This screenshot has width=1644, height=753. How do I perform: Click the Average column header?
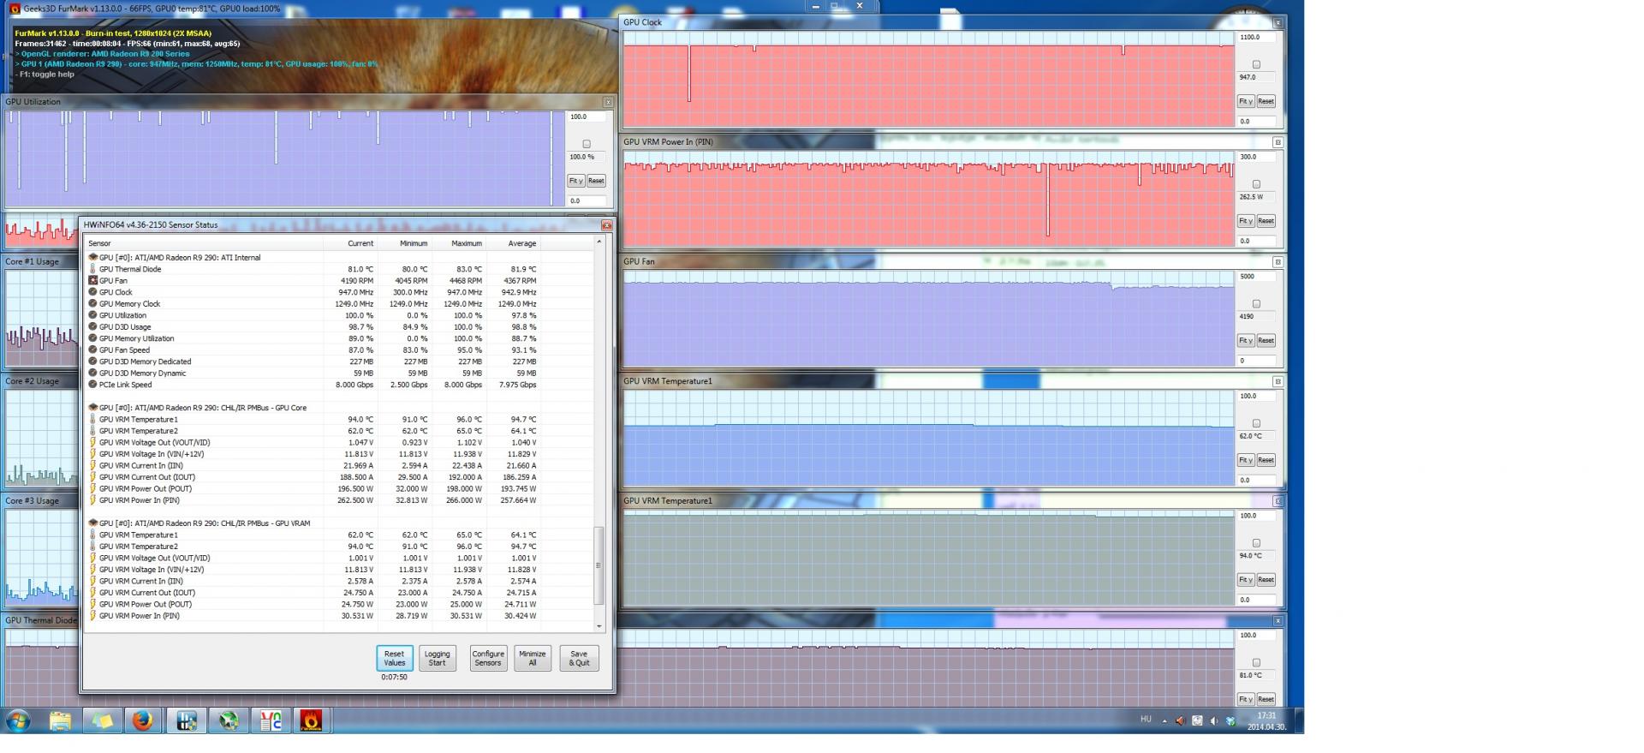(514, 243)
